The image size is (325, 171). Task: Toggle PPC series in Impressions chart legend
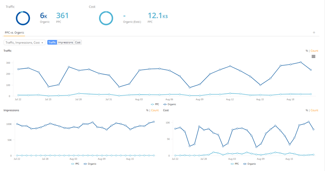tap(75, 164)
